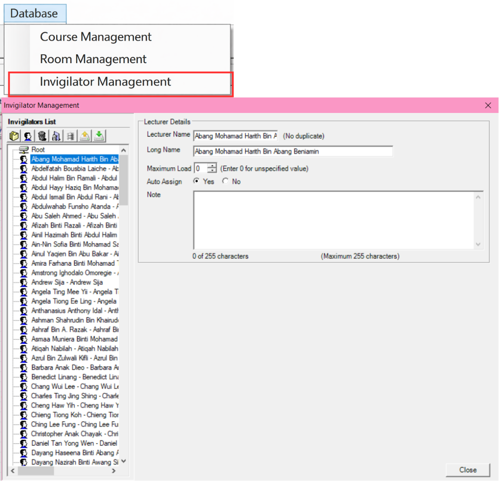Click person icon beside Amstrong Ighodalo Omoregie
The image size is (499, 481).
24,273
